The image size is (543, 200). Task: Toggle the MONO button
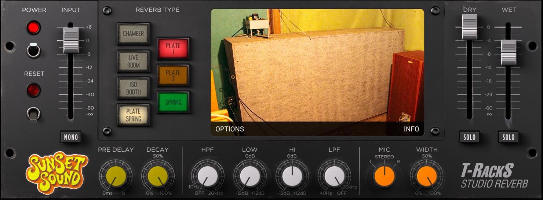coord(71,137)
